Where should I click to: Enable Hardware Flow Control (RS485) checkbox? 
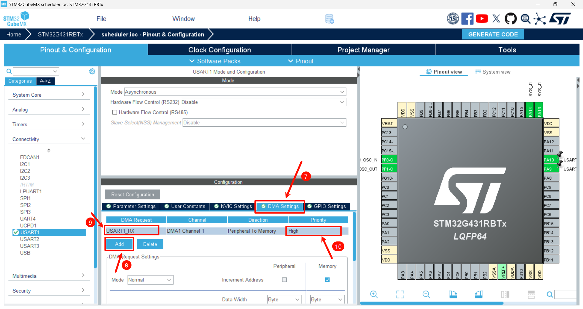tap(114, 112)
